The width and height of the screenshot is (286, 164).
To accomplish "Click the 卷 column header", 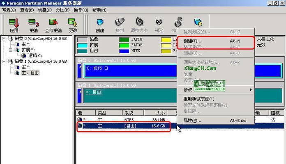I will click(86, 113).
